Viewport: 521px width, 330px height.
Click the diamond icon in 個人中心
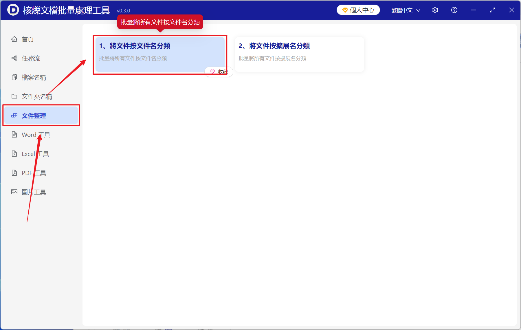345,10
